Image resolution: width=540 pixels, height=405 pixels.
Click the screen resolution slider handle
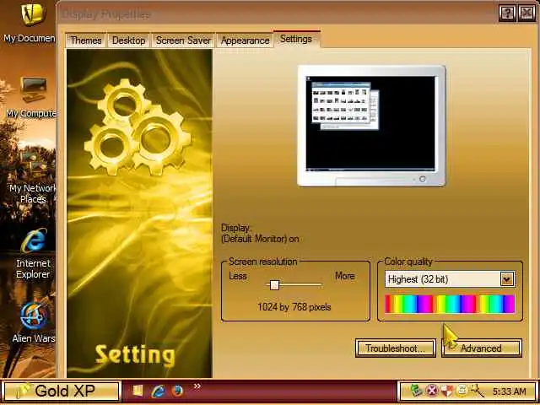click(274, 285)
